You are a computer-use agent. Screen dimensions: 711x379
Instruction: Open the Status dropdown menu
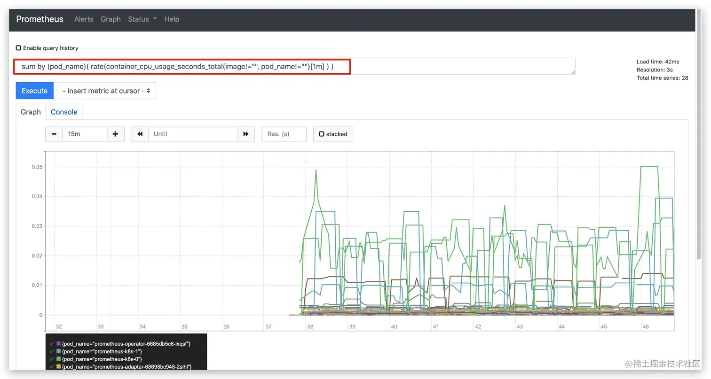coord(142,19)
